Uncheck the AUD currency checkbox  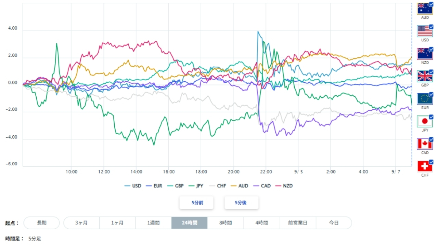(x=431, y=4)
